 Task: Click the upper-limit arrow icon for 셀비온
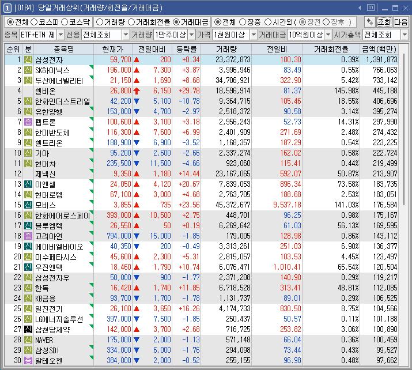[137, 91]
